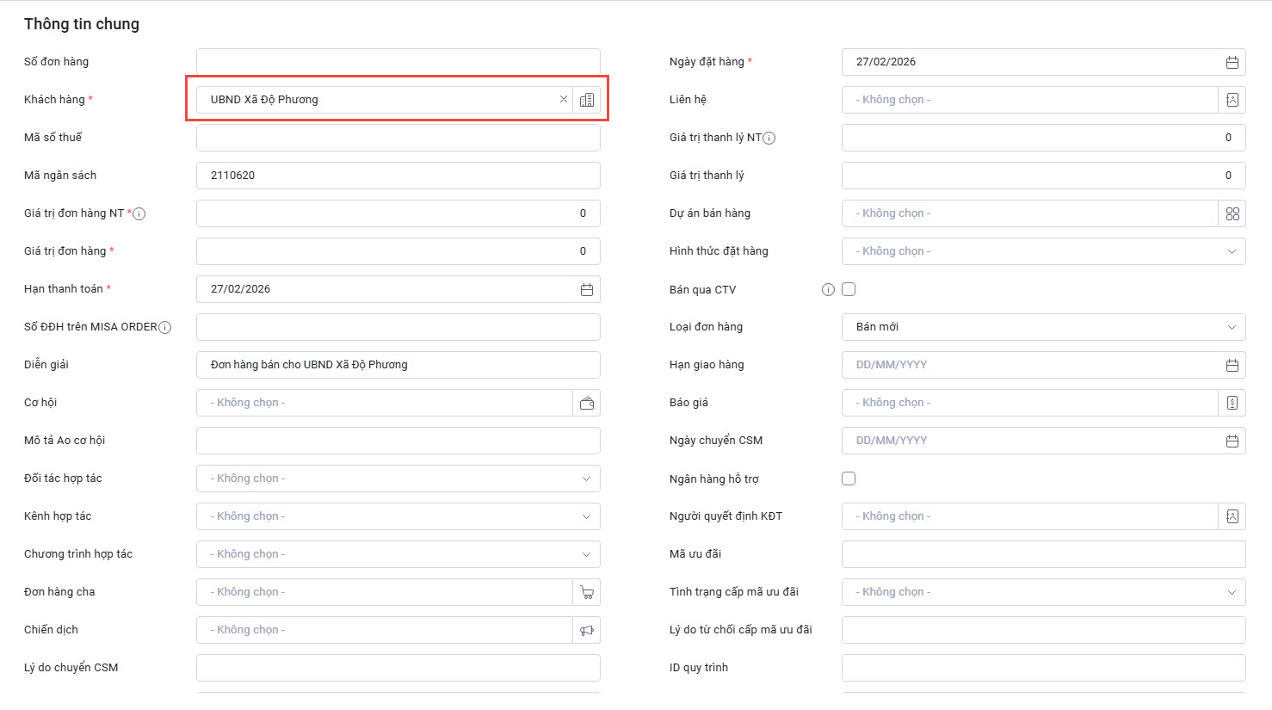Image resolution: width=1272 pixels, height=710 pixels.
Task: Open opportunity picker icon for Cơ hội
Action: pos(587,403)
